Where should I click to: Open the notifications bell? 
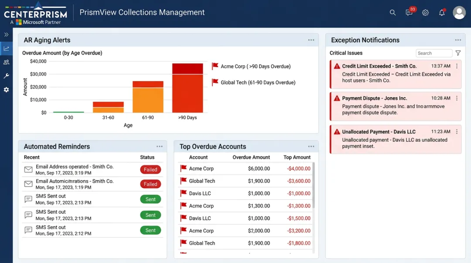coord(441,12)
